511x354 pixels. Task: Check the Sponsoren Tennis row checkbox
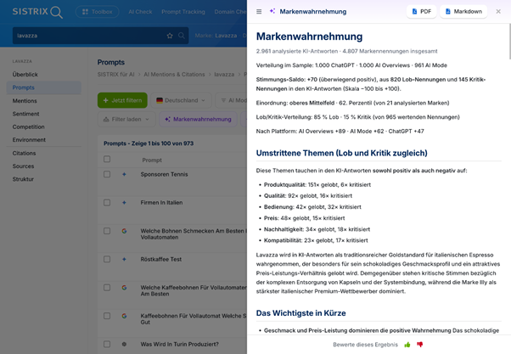[x=107, y=174]
